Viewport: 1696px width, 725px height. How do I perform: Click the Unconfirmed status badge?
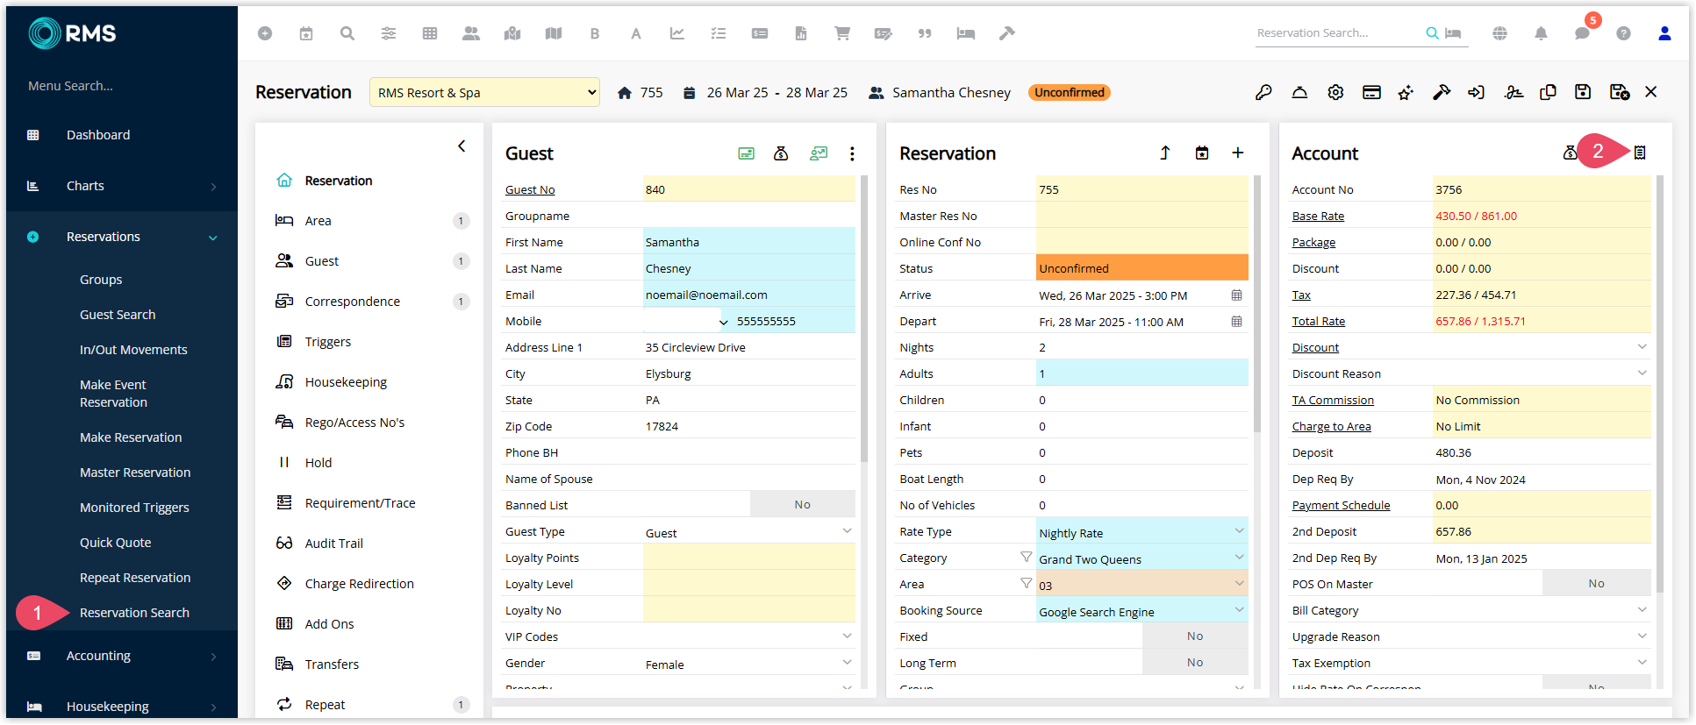point(1069,92)
